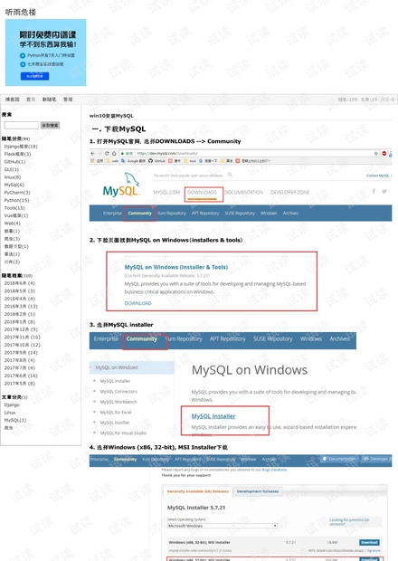Click the browser reload icon

tap(107, 153)
